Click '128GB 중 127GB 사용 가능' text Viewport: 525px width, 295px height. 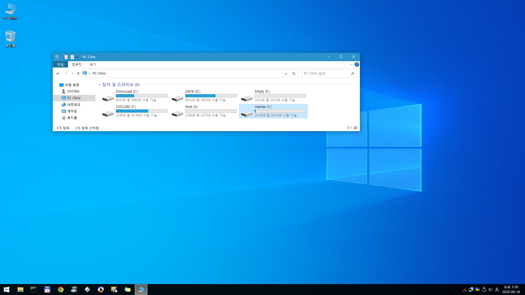point(205,115)
